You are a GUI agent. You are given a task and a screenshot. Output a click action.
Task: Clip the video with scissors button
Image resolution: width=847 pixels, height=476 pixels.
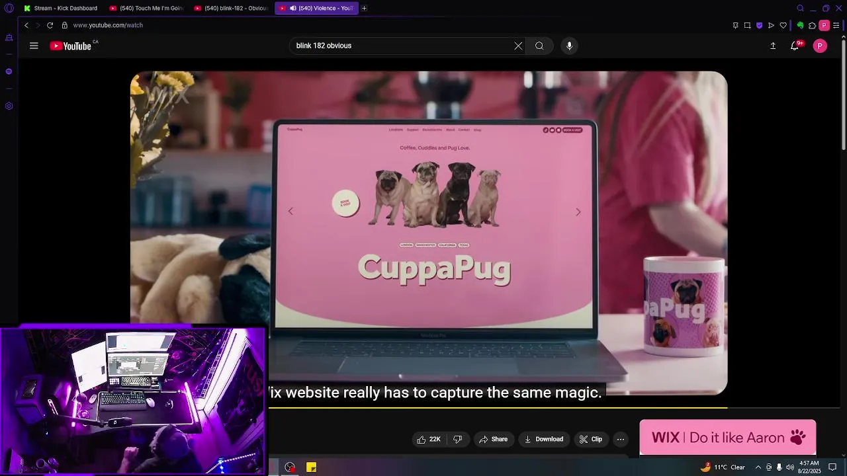click(x=591, y=439)
